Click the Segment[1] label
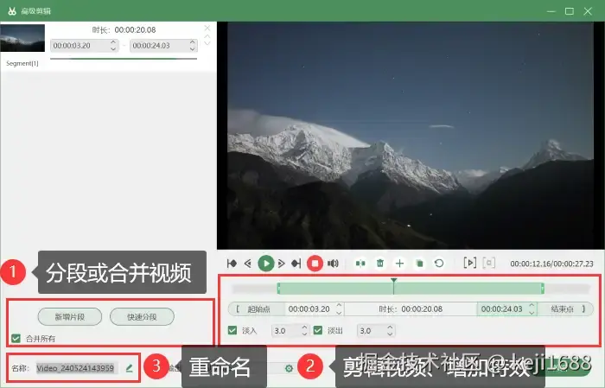Screen dimensions: 605x388 (x=22, y=63)
